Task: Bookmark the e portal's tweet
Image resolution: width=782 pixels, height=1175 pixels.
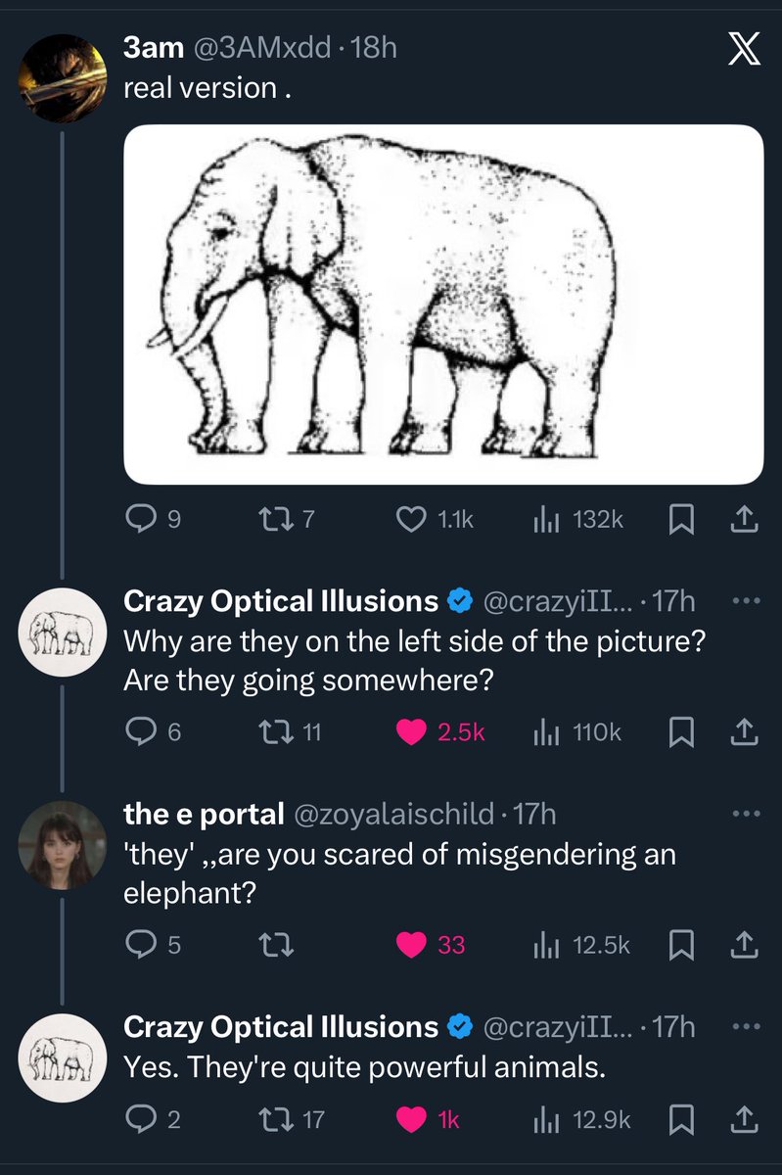Action: pyautogui.click(x=678, y=945)
